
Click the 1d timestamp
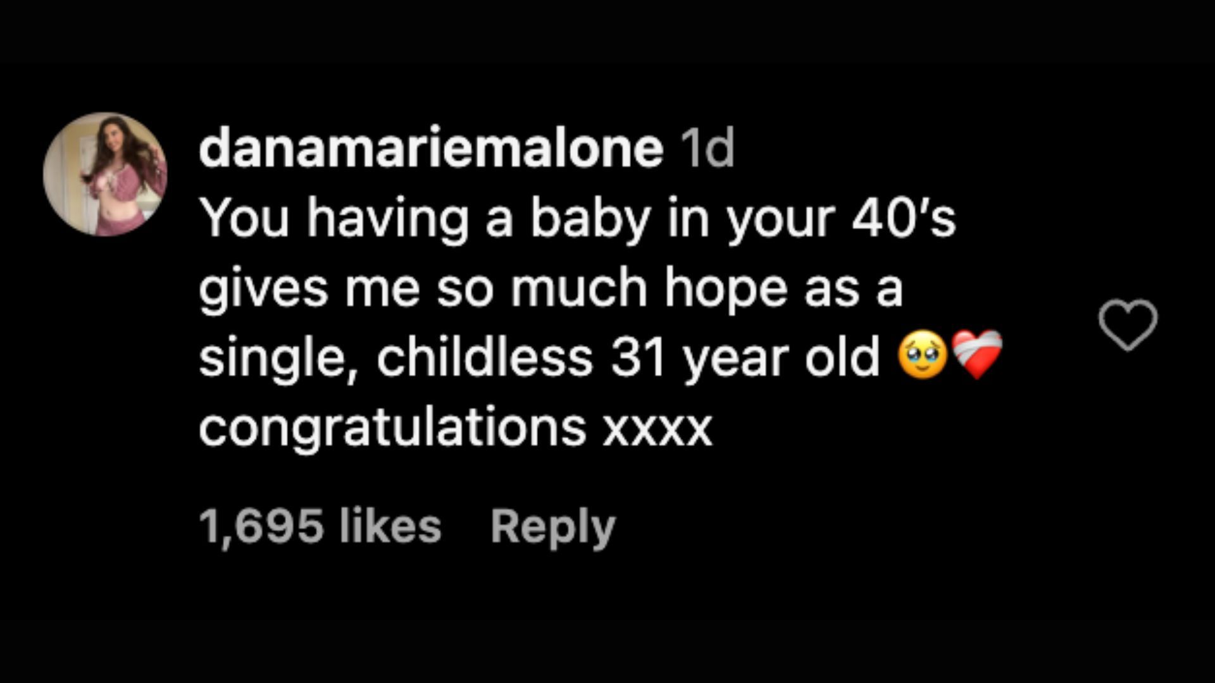706,149
